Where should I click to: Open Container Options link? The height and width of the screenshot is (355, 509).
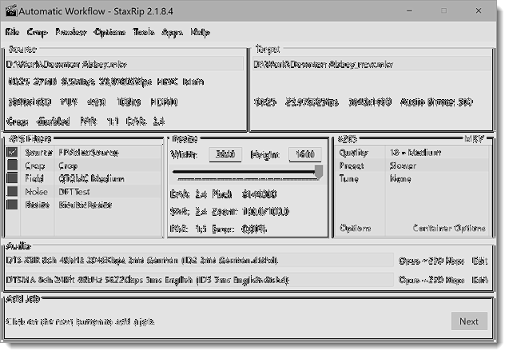(x=449, y=228)
